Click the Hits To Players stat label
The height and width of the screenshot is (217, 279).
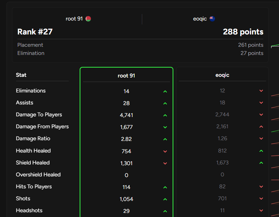click(x=34, y=187)
